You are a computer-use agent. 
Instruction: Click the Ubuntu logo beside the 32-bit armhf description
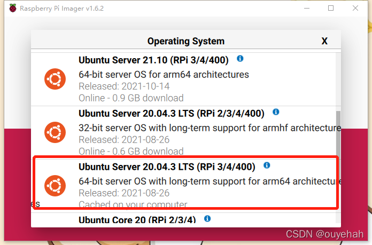[x=55, y=132]
